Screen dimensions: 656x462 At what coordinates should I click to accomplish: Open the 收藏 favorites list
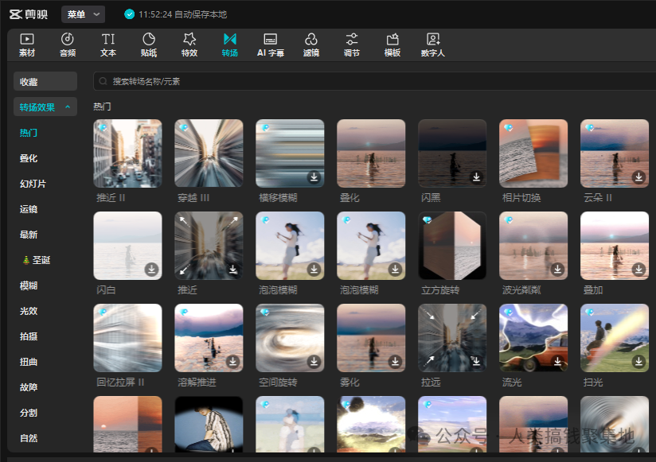pyautogui.click(x=45, y=82)
